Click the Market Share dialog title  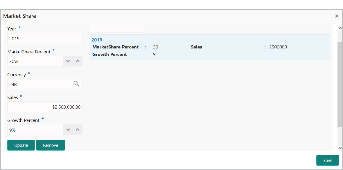tap(20, 16)
